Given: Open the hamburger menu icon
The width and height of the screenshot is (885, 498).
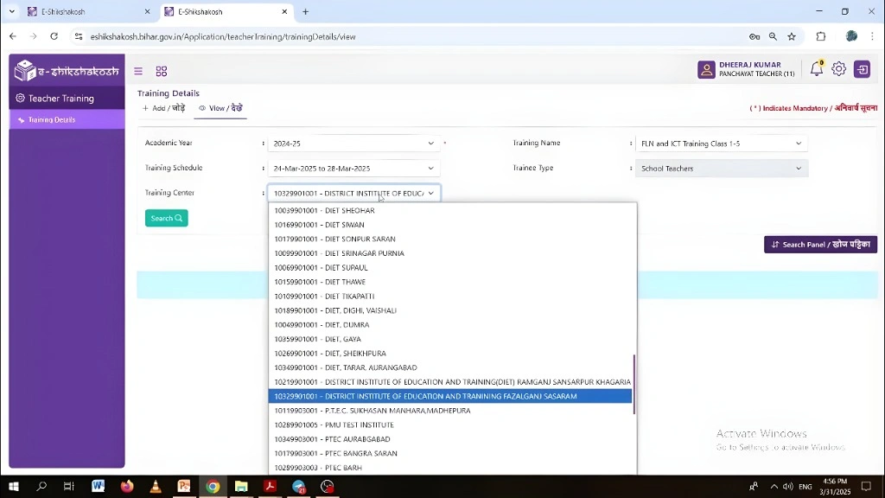Looking at the screenshot, I should (138, 71).
